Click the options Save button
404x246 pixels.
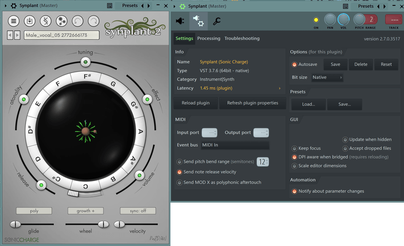click(335, 64)
